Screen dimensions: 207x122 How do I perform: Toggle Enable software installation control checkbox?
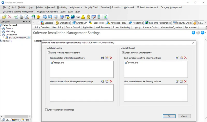[x=49, y=53]
